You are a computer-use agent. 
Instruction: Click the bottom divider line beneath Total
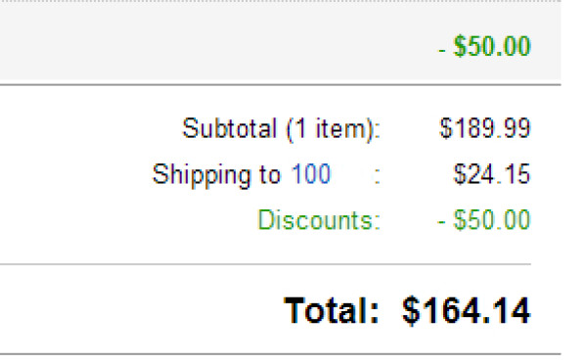tap(281, 353)
